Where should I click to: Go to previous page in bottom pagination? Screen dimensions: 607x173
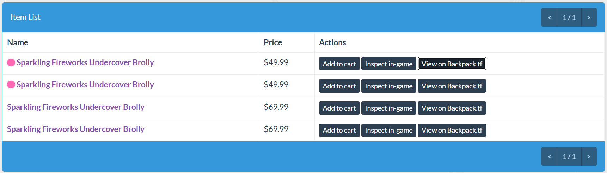[549, 157]
